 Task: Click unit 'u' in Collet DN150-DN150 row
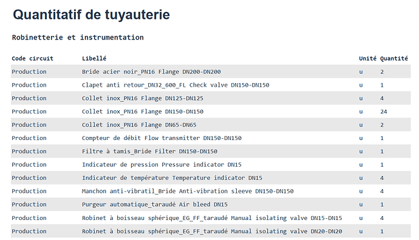coord(361,112)
